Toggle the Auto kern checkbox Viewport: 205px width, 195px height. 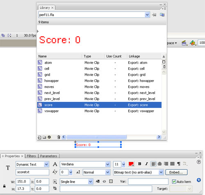[x=174, y=181]
